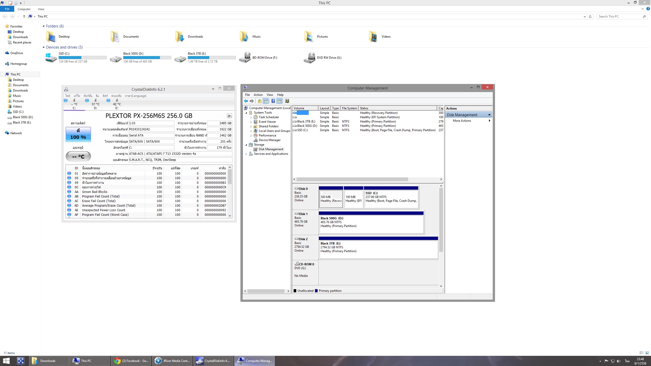Toggle Show/Hide Console Tree toolbar button
651x366 pixels.
click(266, 101)
